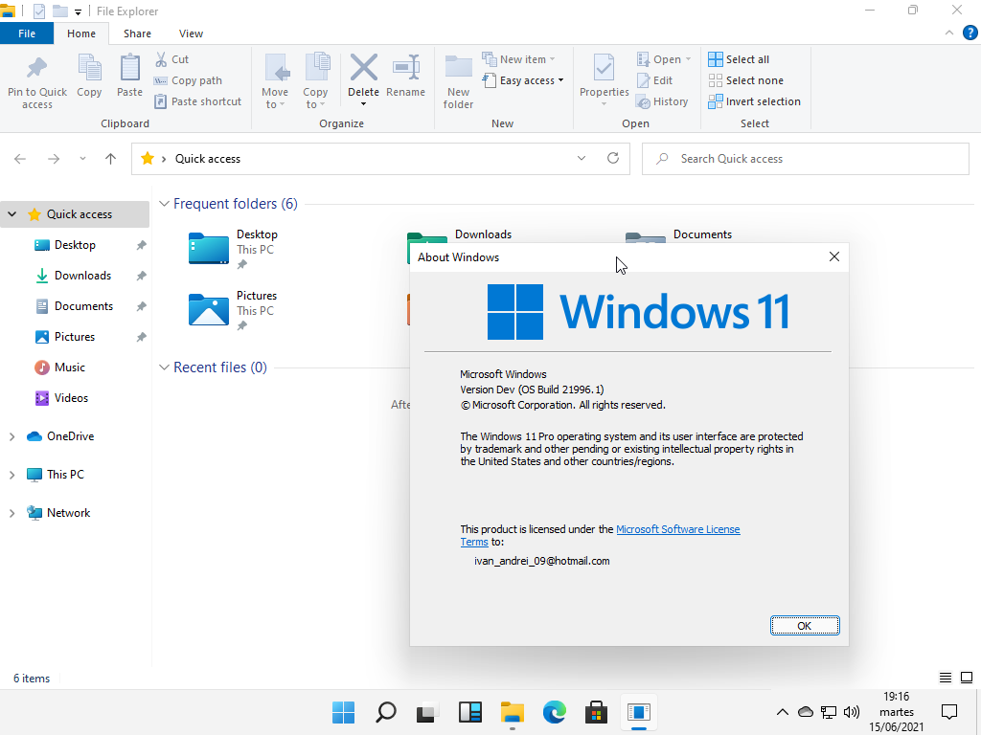Collapse Quick access tree node

(x=11, y=214)
